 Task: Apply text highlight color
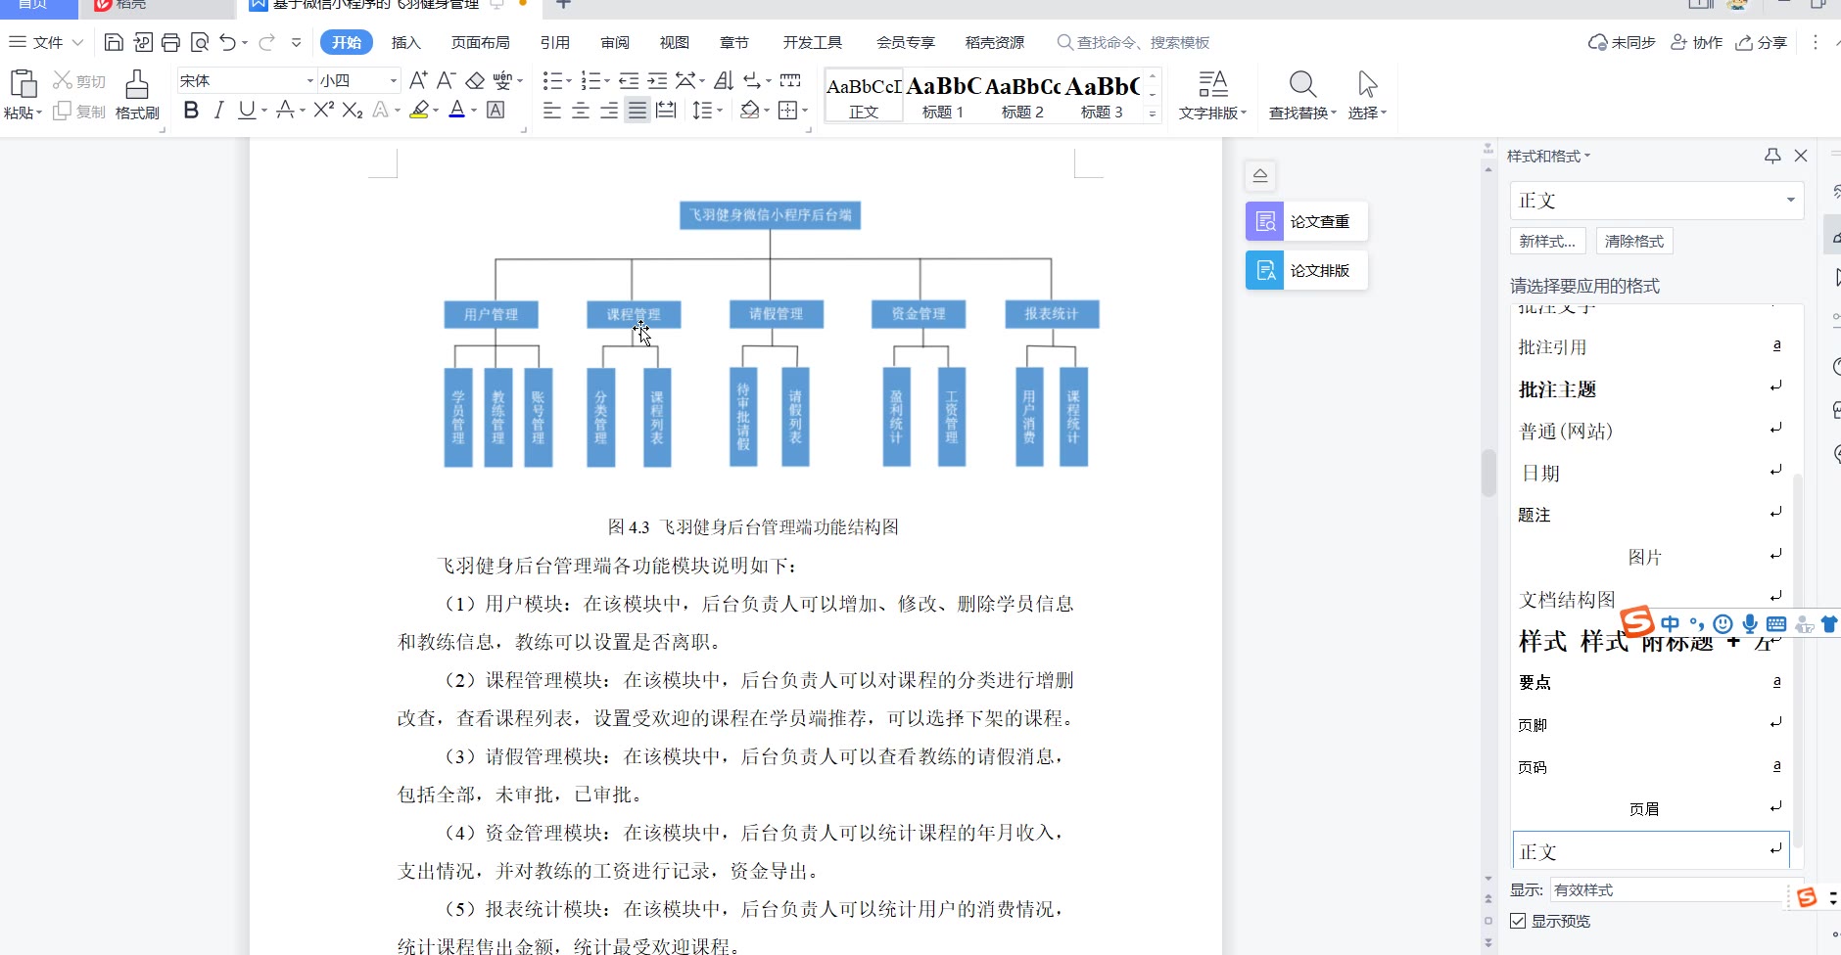coord(419,110)
